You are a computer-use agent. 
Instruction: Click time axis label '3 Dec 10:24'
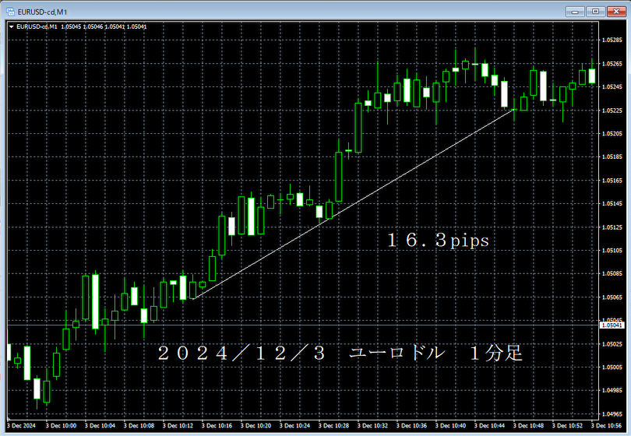[295, 426]
